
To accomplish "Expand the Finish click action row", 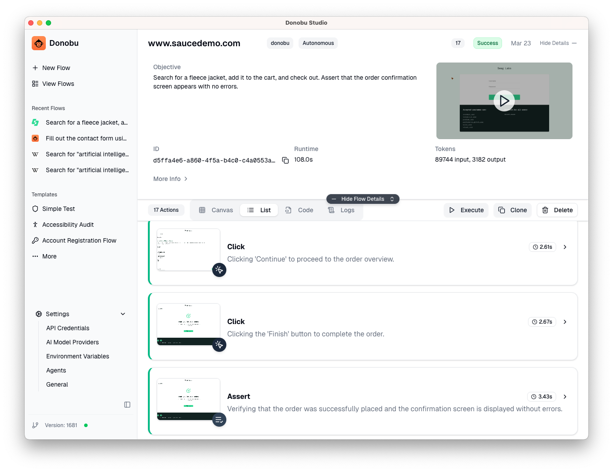I will [565, 322].
